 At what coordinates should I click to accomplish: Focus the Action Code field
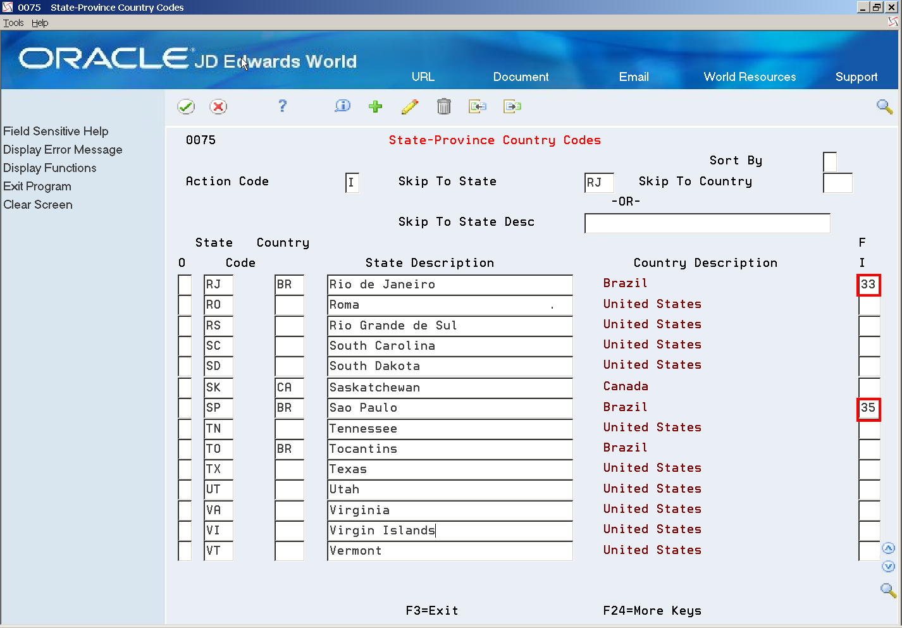352,183
